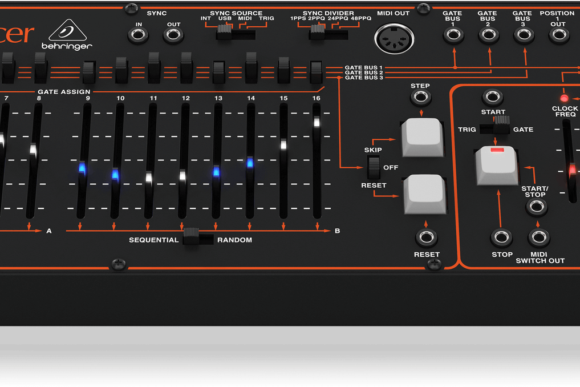
Task: Click the Behringer logo
Action: coord(67,34)
